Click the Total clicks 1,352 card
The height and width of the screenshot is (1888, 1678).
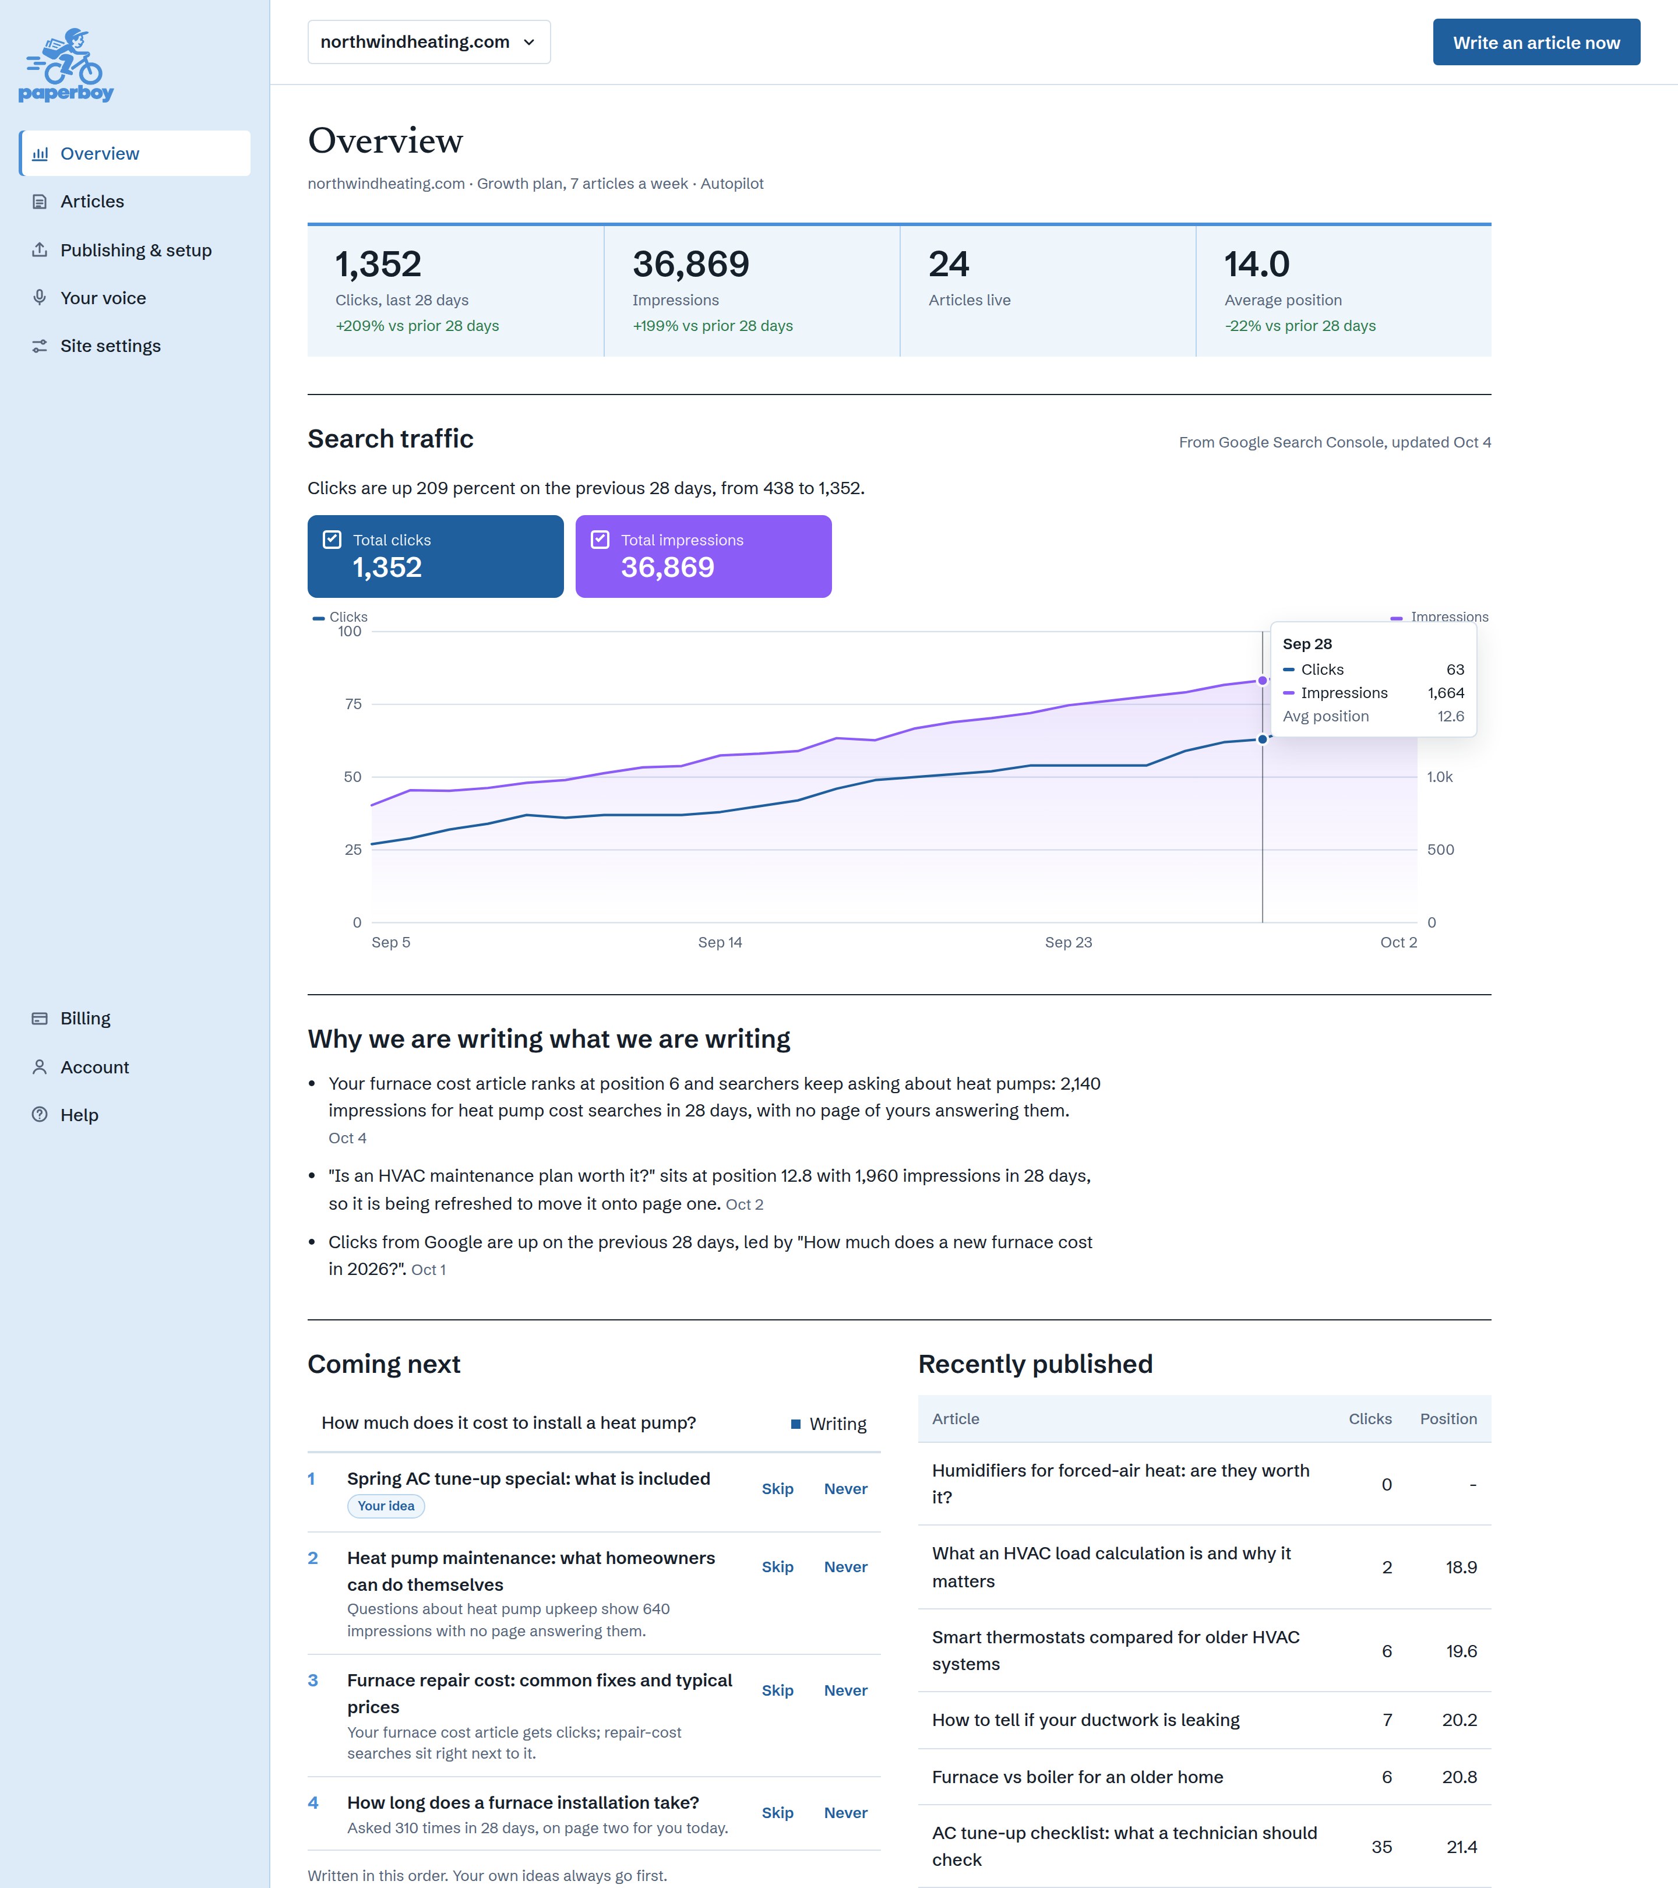coord(435,556)
